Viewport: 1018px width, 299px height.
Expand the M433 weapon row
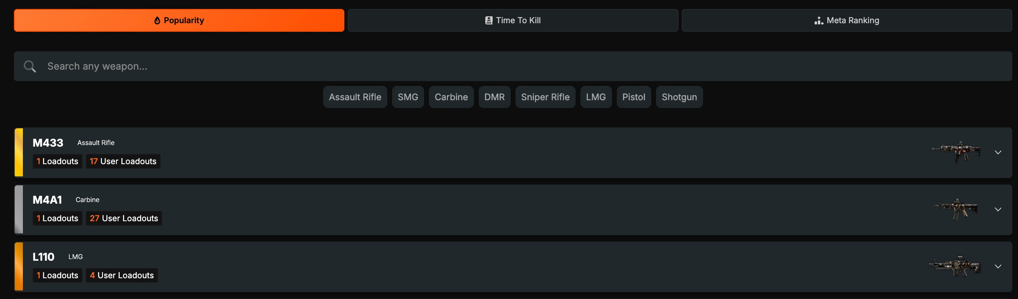coord(998,152)
